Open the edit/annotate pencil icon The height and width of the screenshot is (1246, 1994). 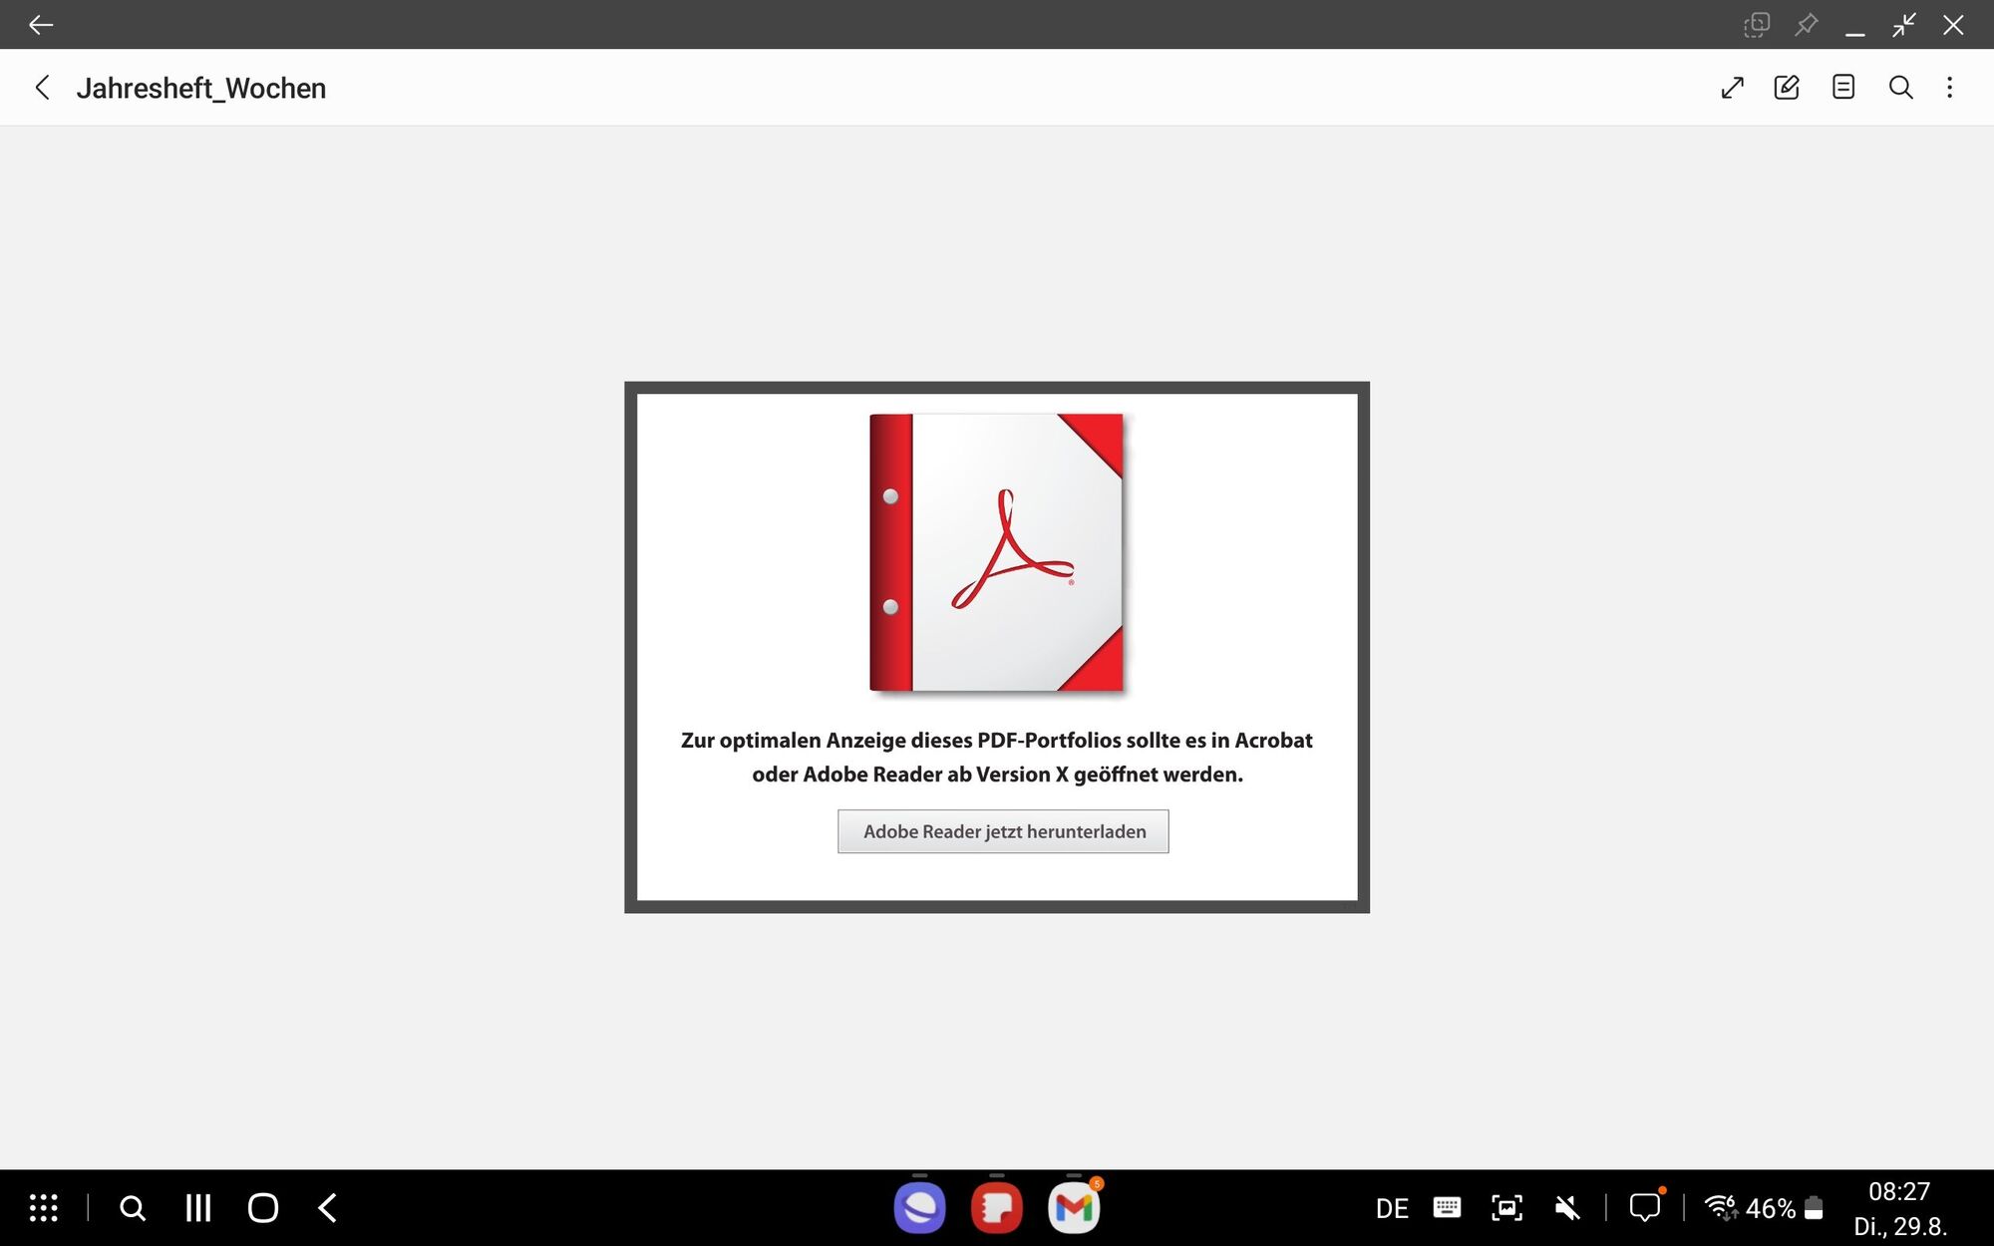point(1787,88)
